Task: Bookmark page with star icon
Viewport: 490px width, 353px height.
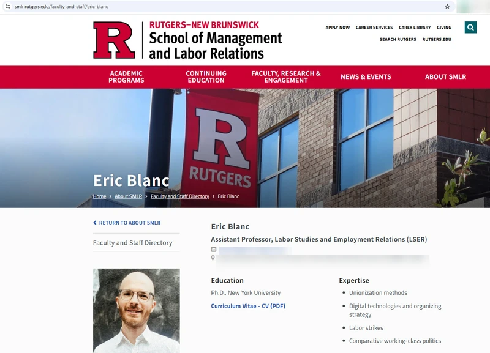Action: click(447, 6)
